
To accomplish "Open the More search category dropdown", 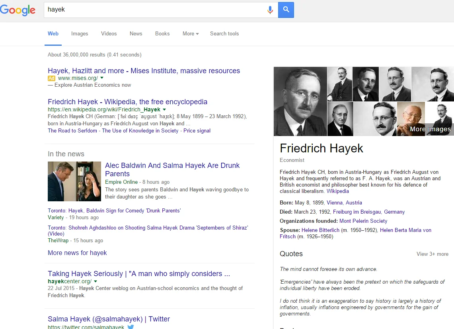I will [191, 33].
